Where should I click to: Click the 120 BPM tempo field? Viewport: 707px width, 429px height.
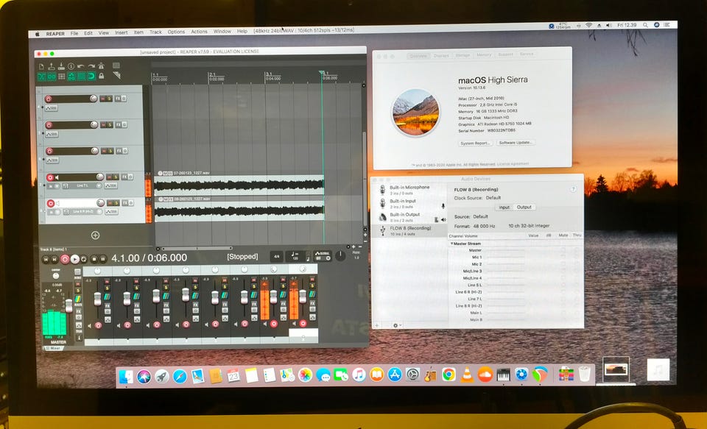(296, 256)
